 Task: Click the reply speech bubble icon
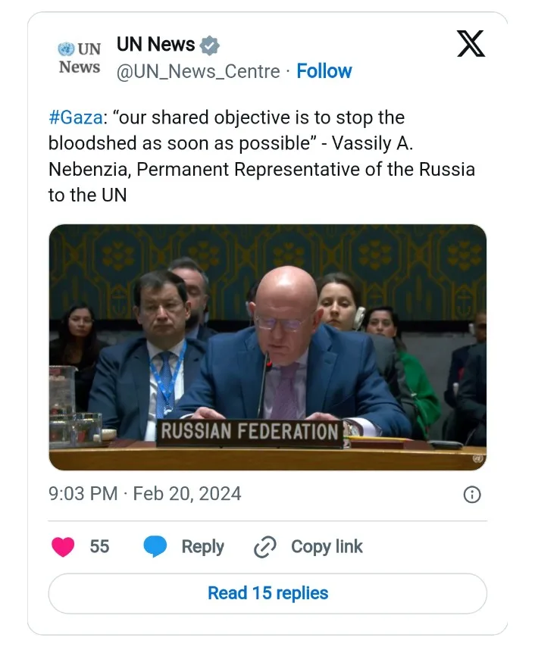(155, 546)
